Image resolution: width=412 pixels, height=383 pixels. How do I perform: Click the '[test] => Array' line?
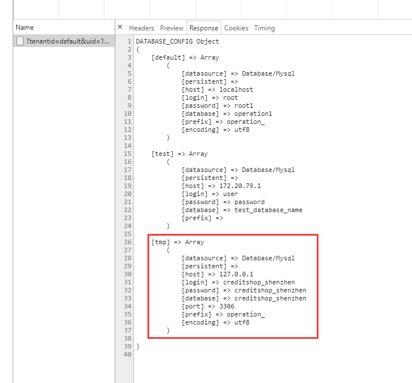[180, 154]
